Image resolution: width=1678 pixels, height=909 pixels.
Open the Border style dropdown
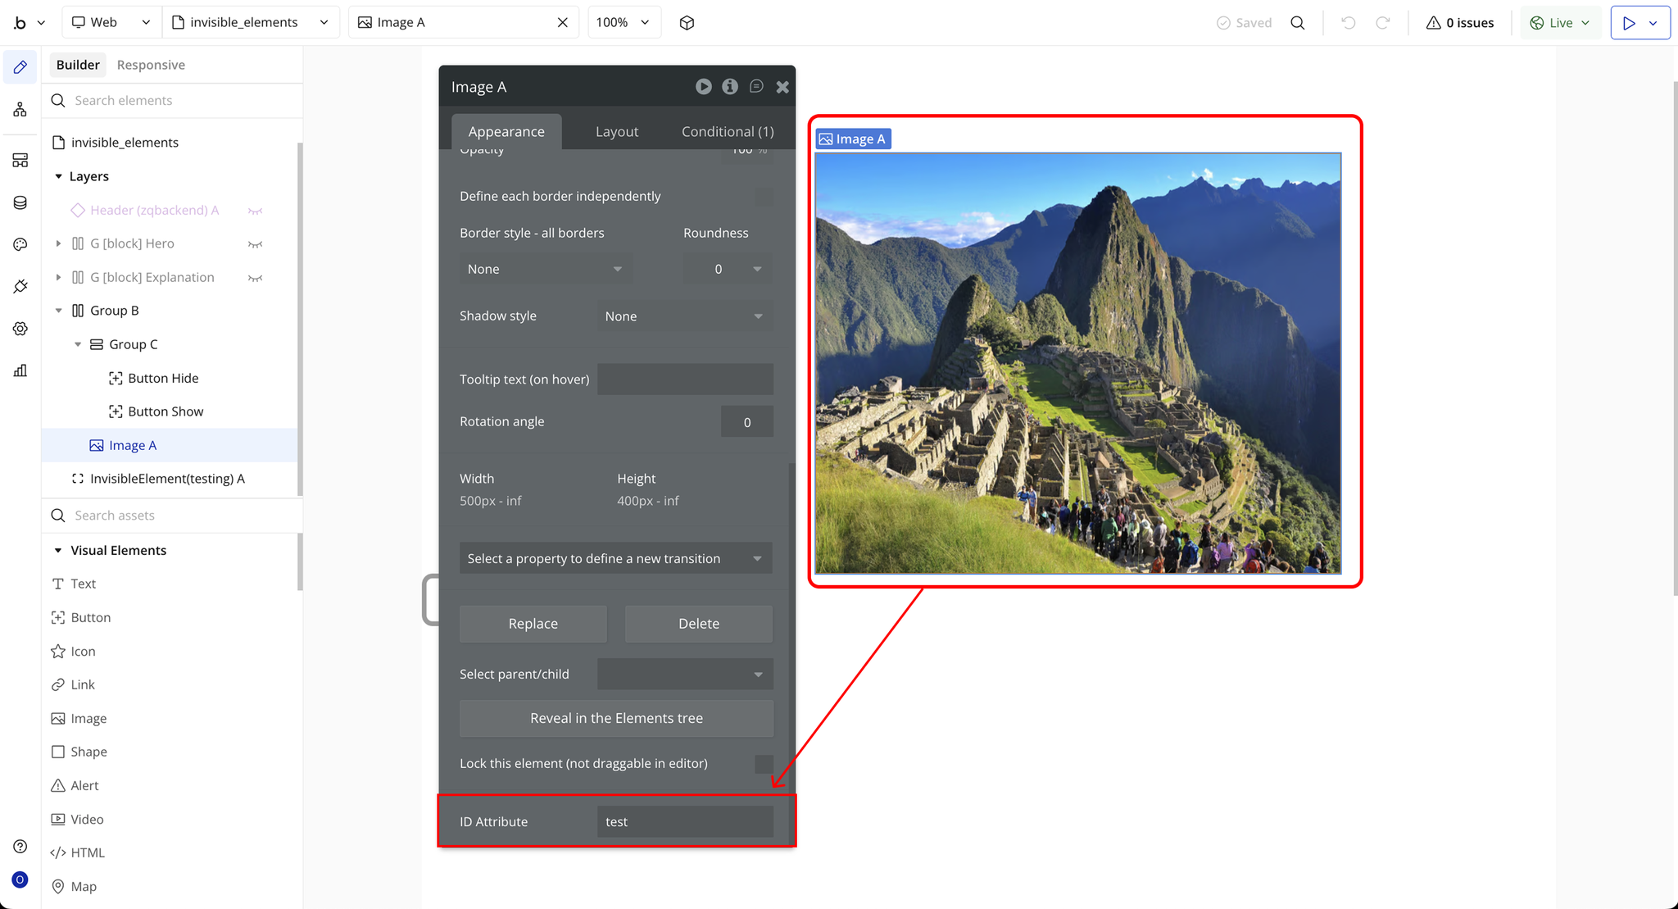[x=544, y=270]
